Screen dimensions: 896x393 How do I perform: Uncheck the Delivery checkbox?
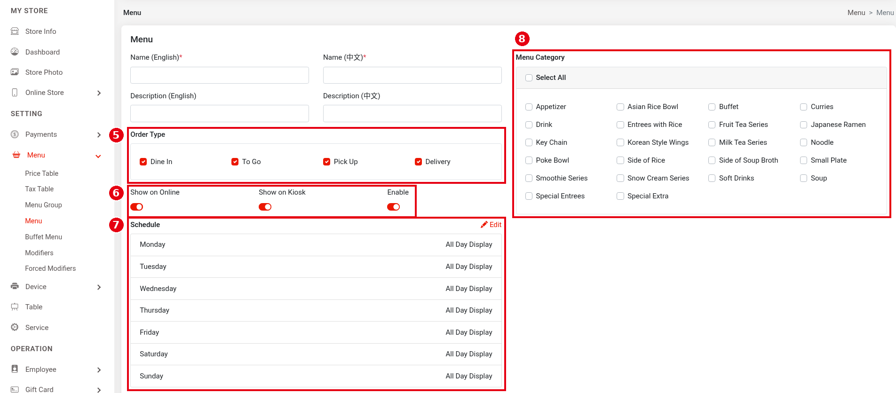(x=419, y=162)
